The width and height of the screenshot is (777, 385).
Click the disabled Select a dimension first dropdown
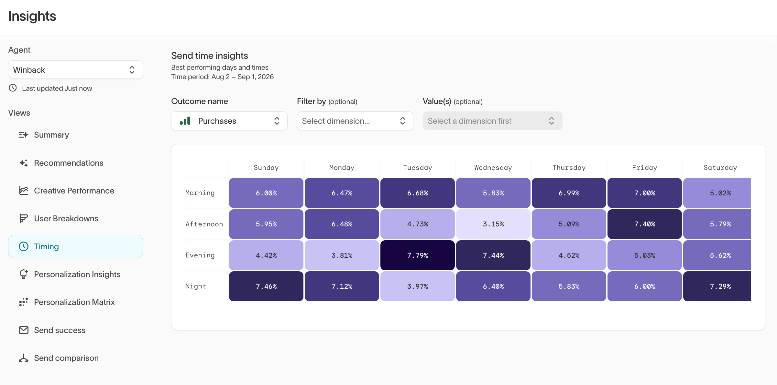(x=492, y=121)
